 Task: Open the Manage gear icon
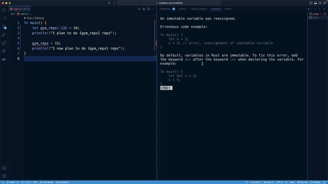[4, 176]
